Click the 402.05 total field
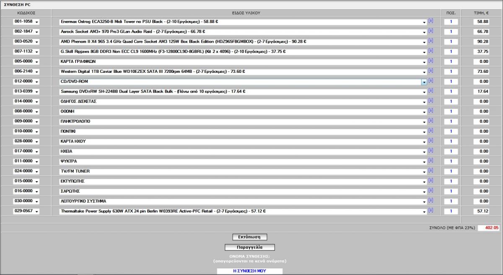The width and height of the screenshot is (503, 275). pyautogui.click(x=489, y=228)
